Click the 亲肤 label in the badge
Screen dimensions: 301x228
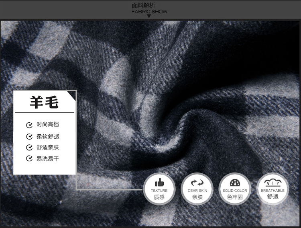(x=197, y=197)
